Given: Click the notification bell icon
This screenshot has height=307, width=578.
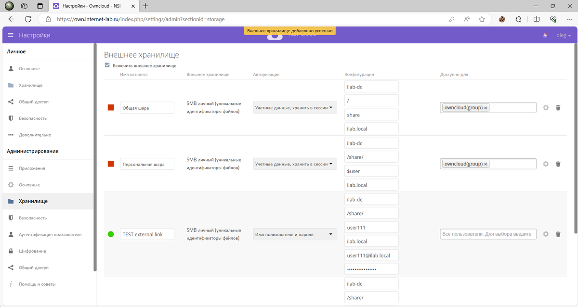Looking at the screenshot, I should [545, 35].
